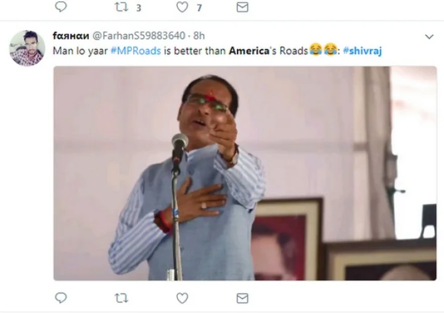Open the tweet's 8h timestamp
The width and height of the screenshot is (444, 313).
[200, 36]
